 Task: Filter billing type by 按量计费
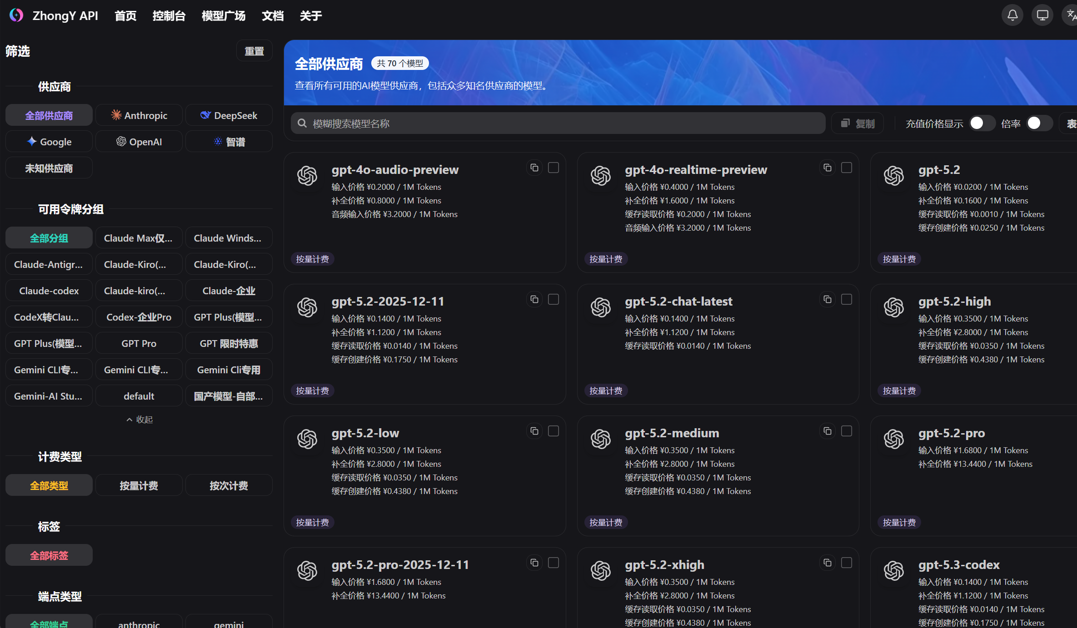click(x=139, y=485)
